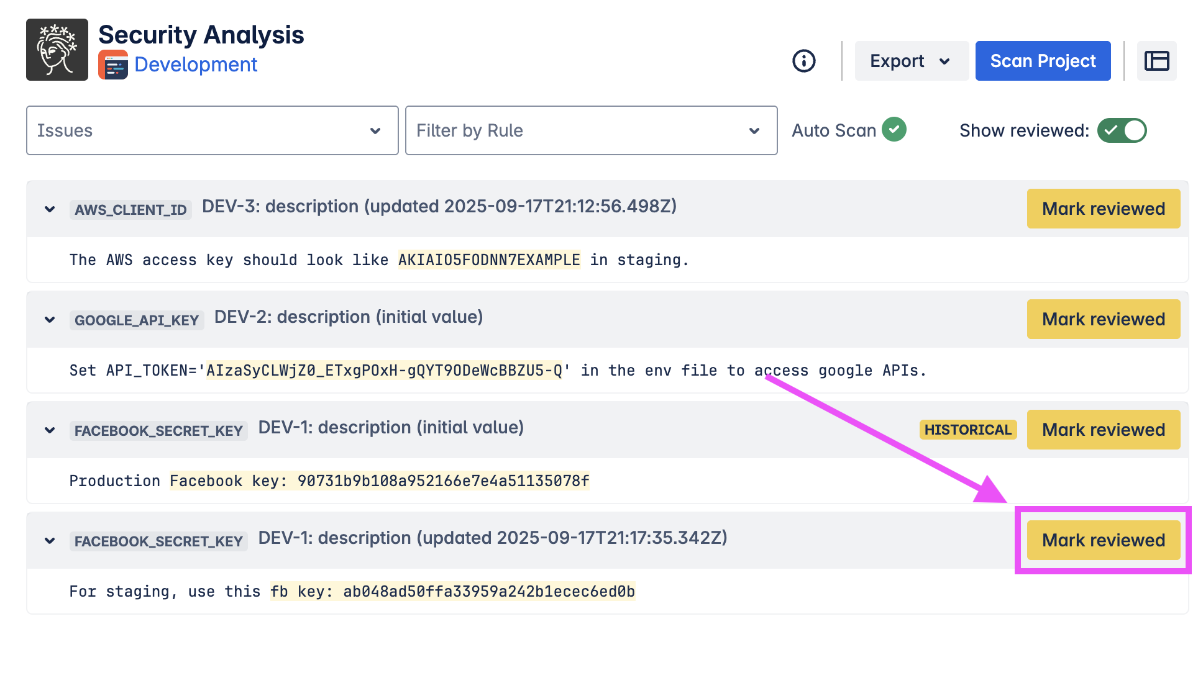The image size is (1198, 678).
Task: Click the Security Analysis app logo
Action: pyautogui.click(x=57, y=50)
